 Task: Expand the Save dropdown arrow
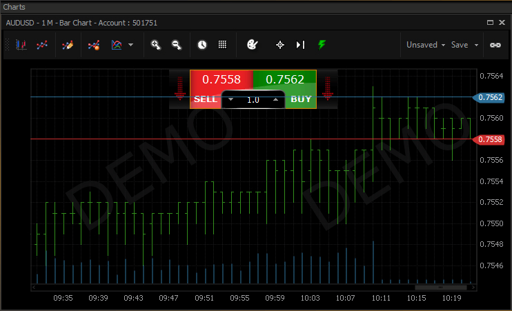[476, 46]
